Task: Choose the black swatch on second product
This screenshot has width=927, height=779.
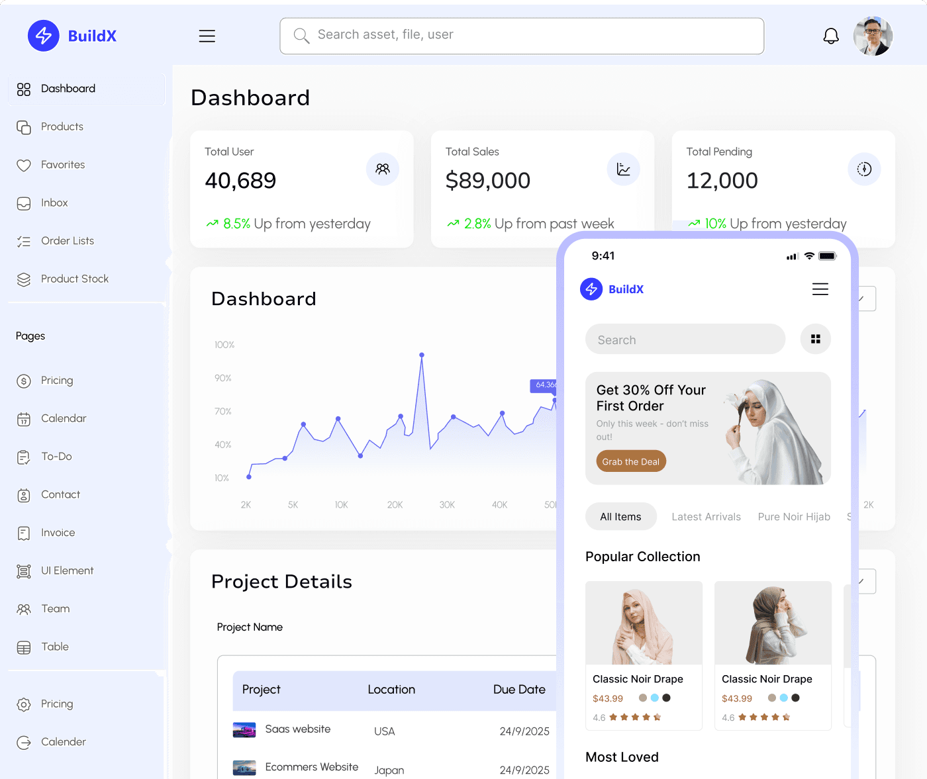Action: (x=796, y=698)
